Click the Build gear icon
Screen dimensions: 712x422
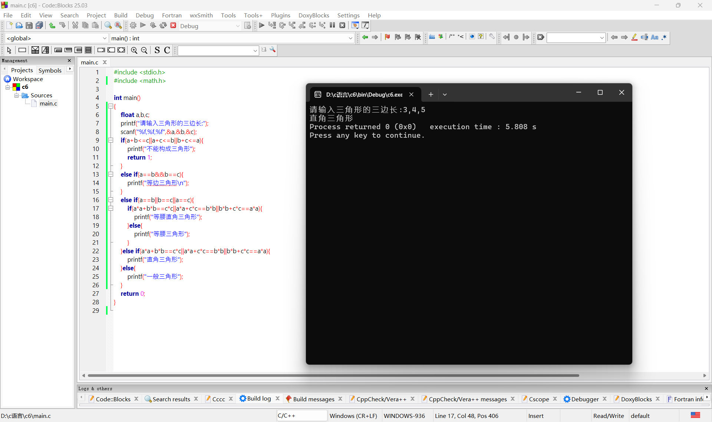(x=133, y=26)
